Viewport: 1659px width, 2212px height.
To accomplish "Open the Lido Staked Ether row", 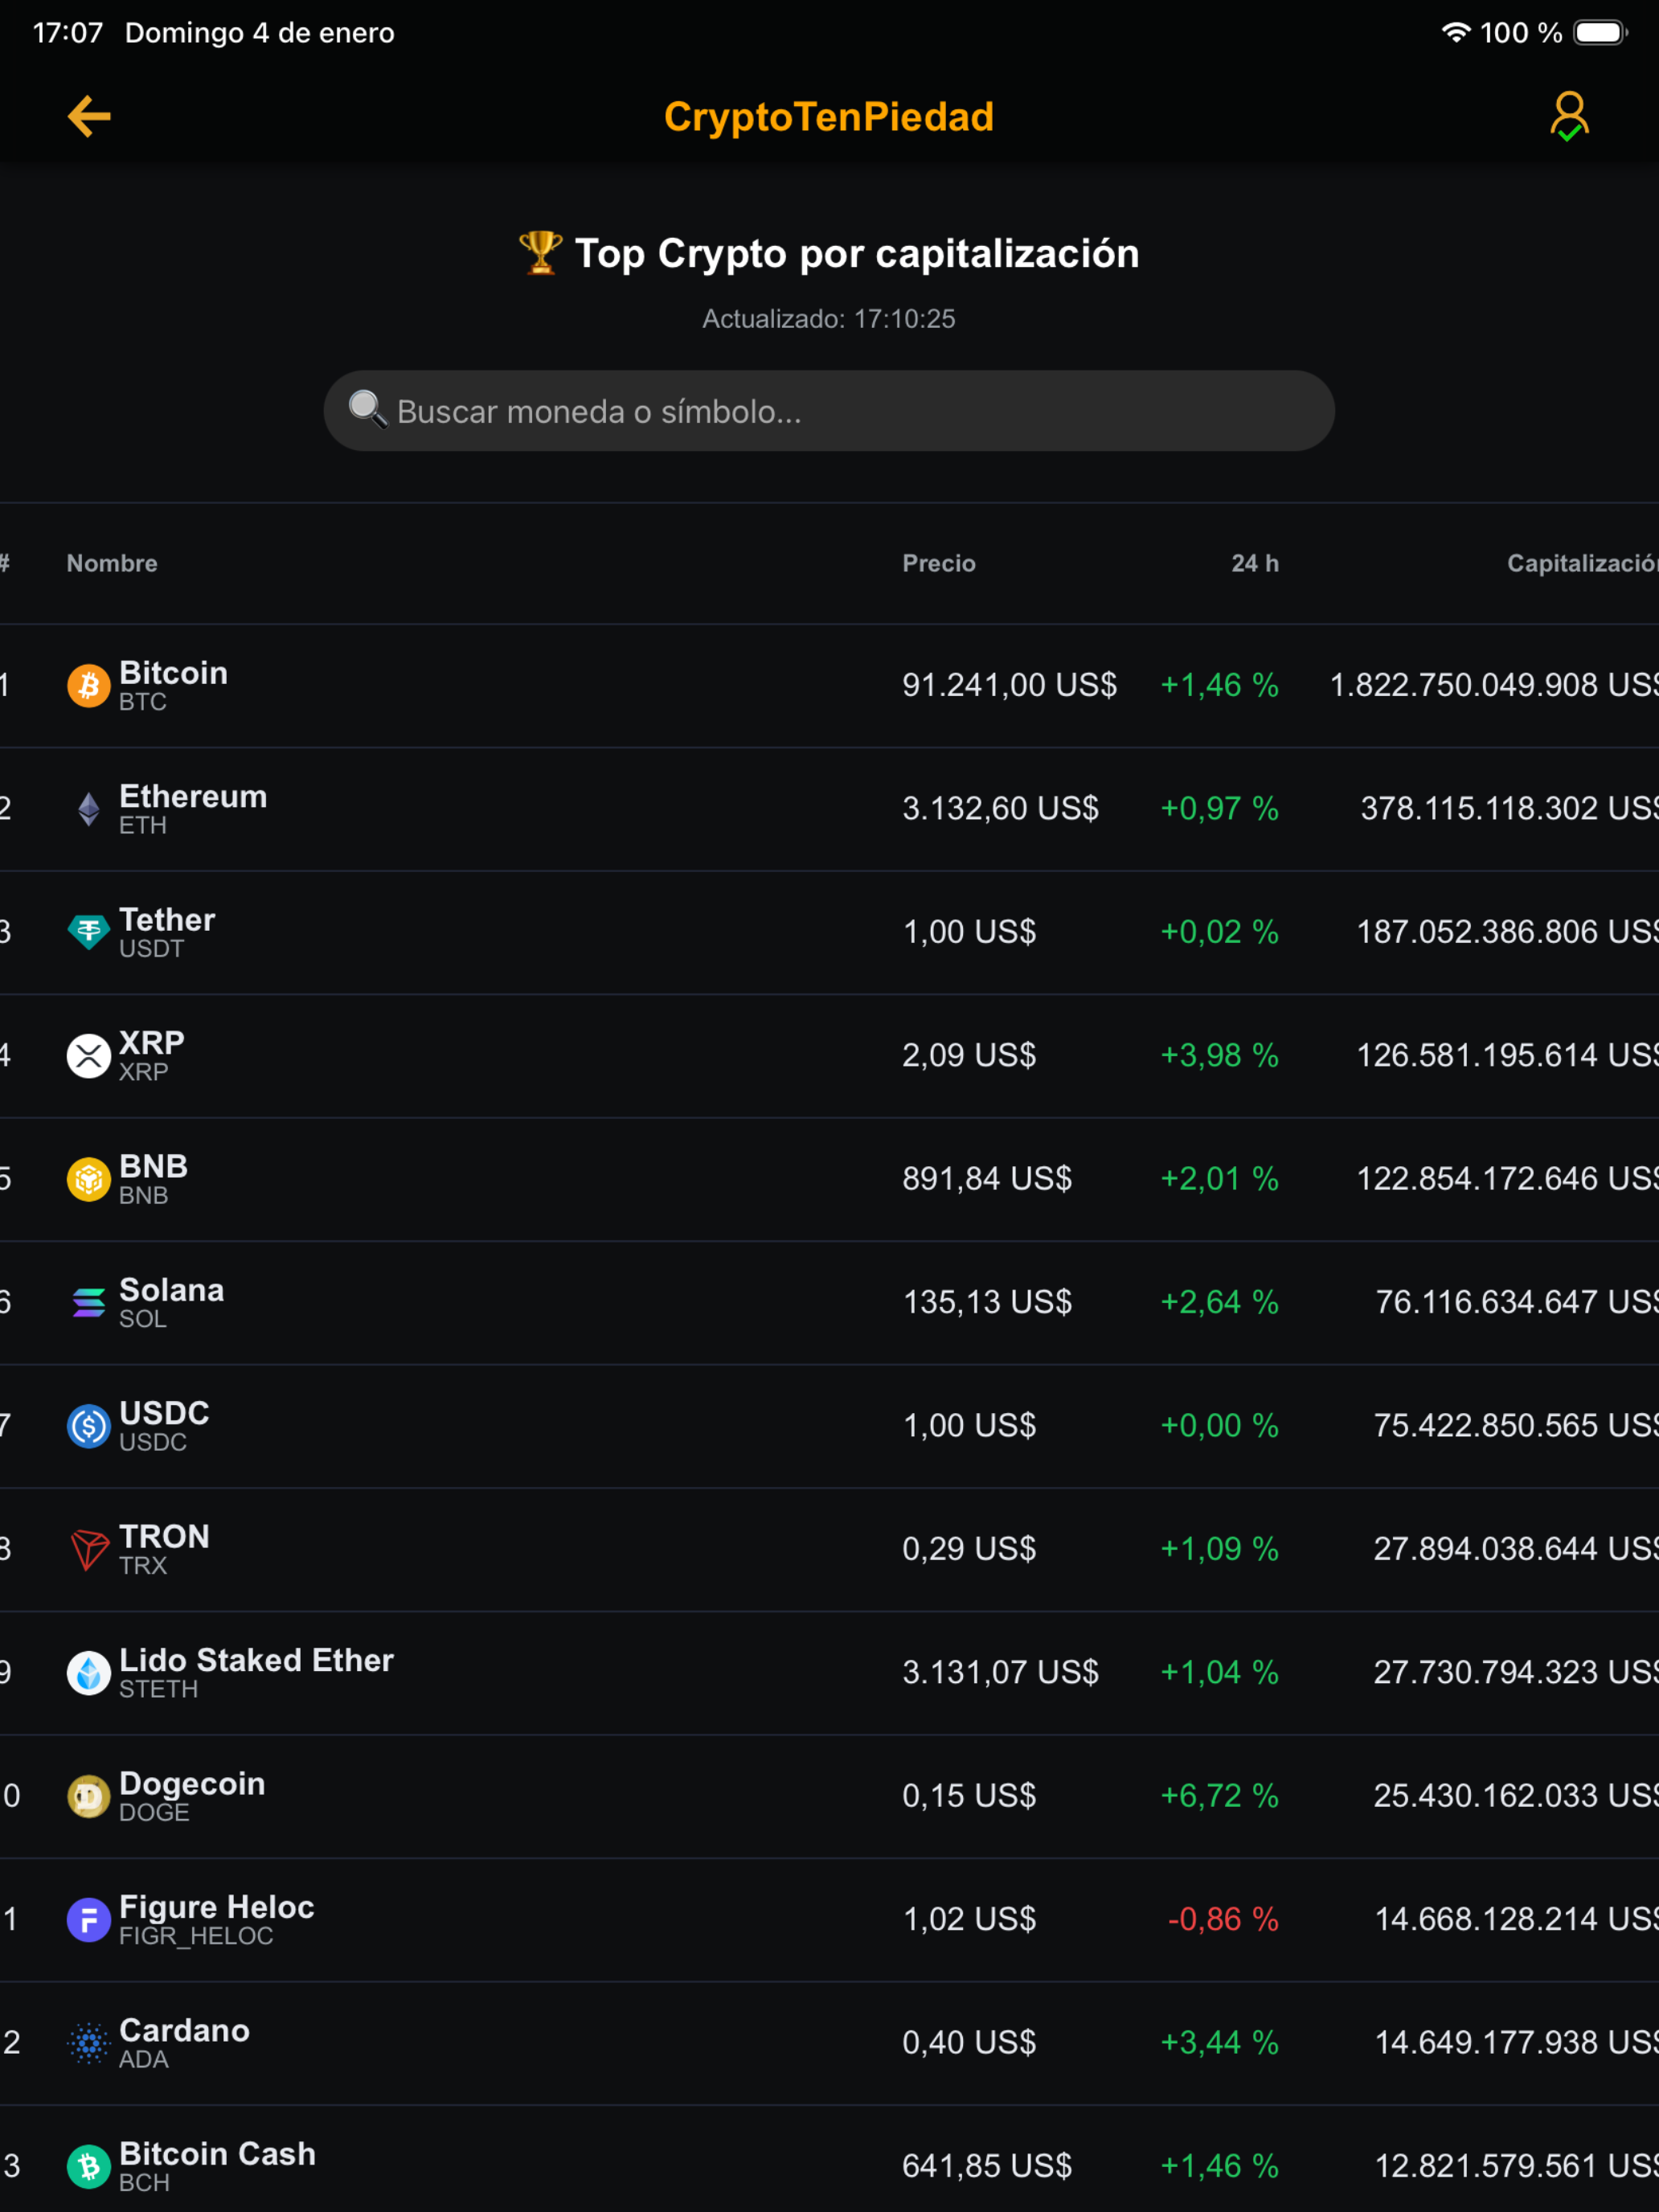I will coord(829,1673).
